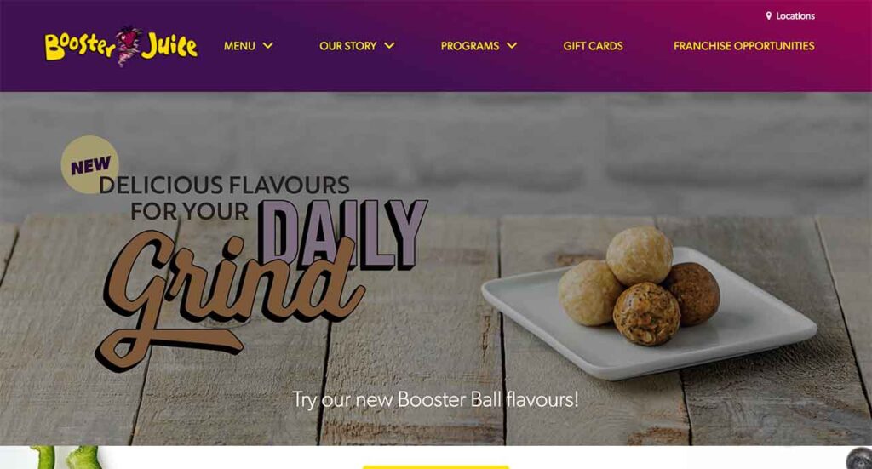Viewport: 872px width, 469px height.
Task: Open the OUR STORY navigation item
Action: click(x=348, y=46)
